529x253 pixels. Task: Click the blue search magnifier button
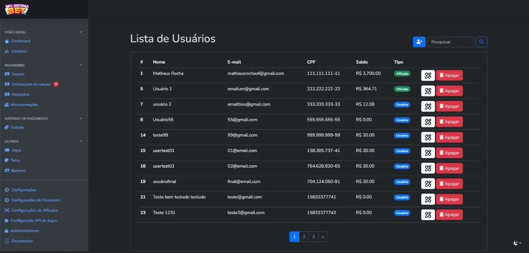(481, 42)
